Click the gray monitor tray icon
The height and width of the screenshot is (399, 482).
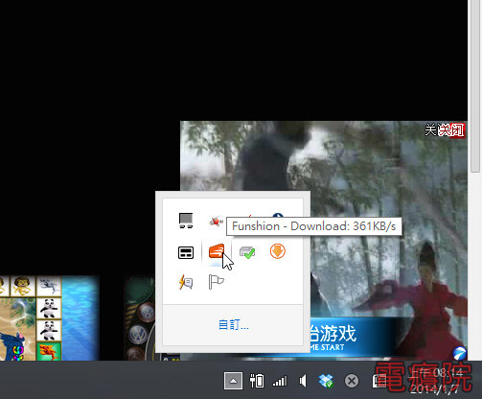tap(186, 221)
